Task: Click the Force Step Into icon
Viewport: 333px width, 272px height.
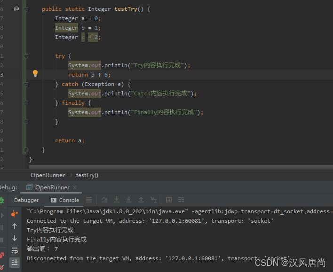Action: [x=129, y=200]
